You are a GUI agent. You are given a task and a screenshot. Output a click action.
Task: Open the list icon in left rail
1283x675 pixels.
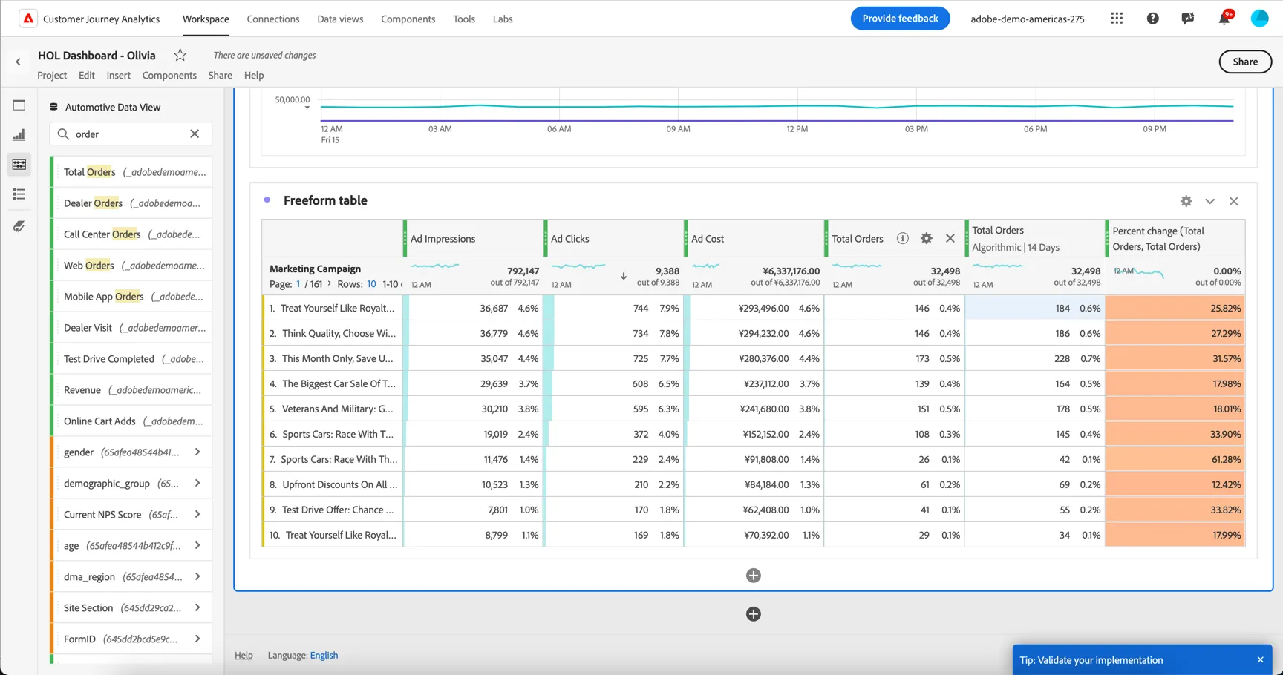[x=19, y=194]
